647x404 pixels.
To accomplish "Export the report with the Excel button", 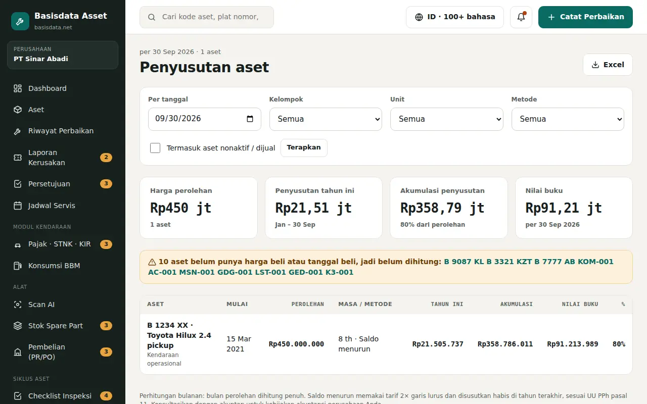I will pos(608,65).
